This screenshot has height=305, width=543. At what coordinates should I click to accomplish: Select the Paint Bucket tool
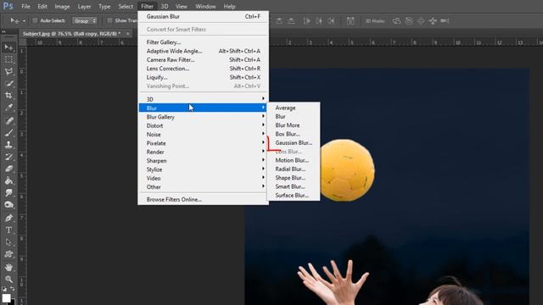tap(8, 180)
